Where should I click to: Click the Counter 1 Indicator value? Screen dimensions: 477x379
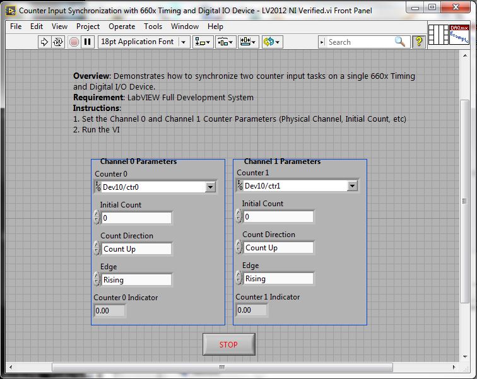[x=252, y=310]
